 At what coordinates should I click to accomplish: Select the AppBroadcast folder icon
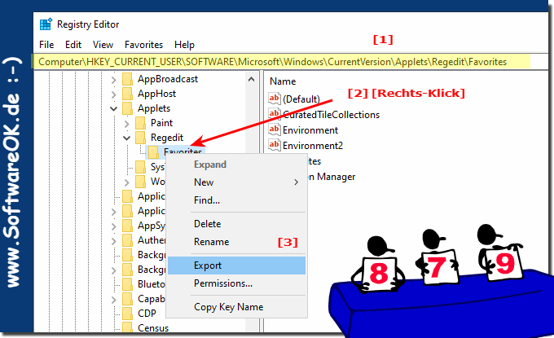127,79
